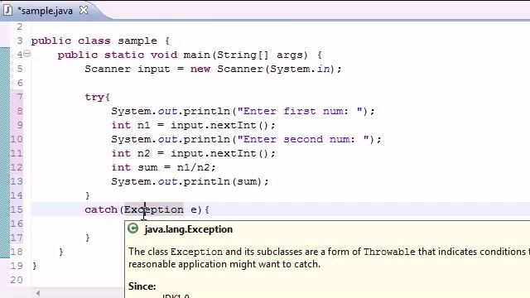Click 'int n1 = input.nextInt();' line
The width and height of the screenshot is (530, 298).
(193, 125)
